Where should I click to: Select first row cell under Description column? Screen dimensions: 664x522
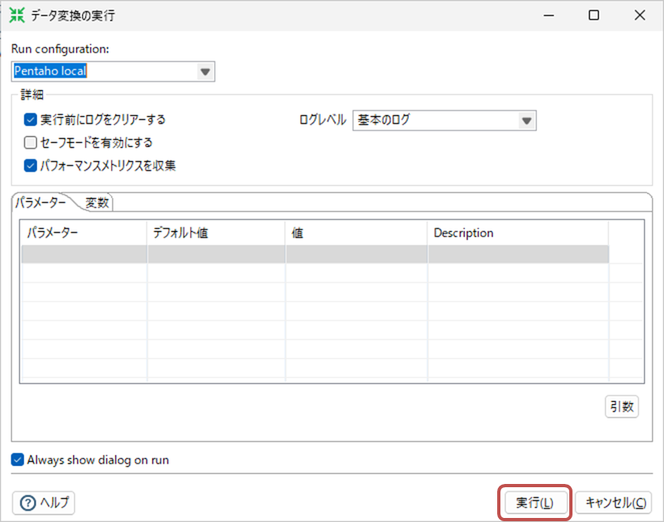click(x=518, y=254)
